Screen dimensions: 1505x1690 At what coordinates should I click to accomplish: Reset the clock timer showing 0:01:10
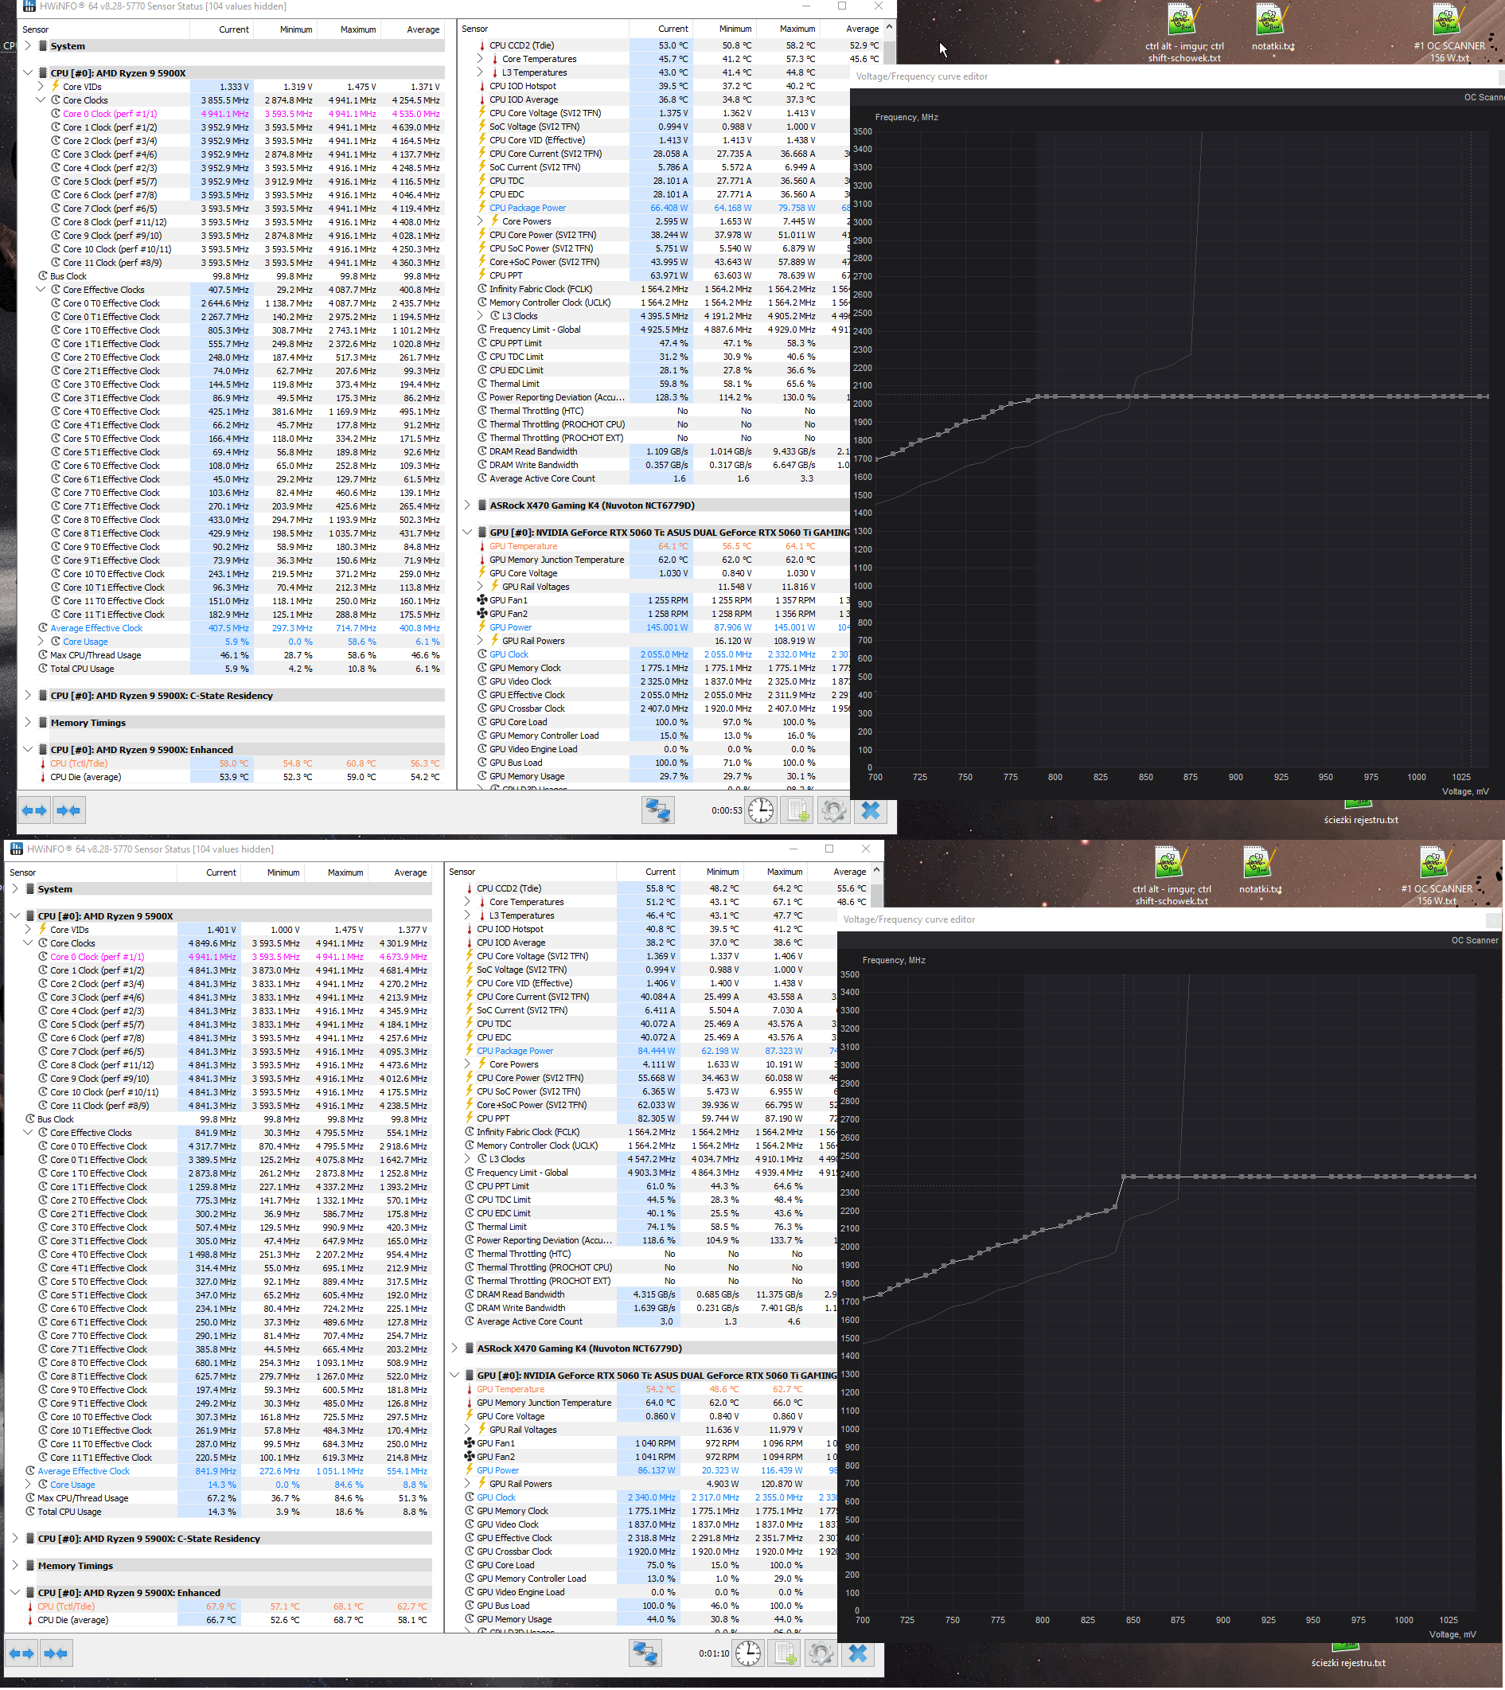pyautogui.click(x=747, y=1653)
